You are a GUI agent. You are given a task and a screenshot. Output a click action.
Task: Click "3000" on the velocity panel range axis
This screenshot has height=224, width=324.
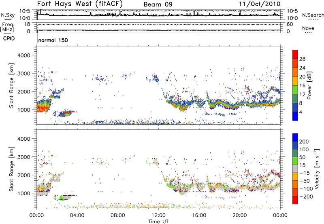coord(23,157)
